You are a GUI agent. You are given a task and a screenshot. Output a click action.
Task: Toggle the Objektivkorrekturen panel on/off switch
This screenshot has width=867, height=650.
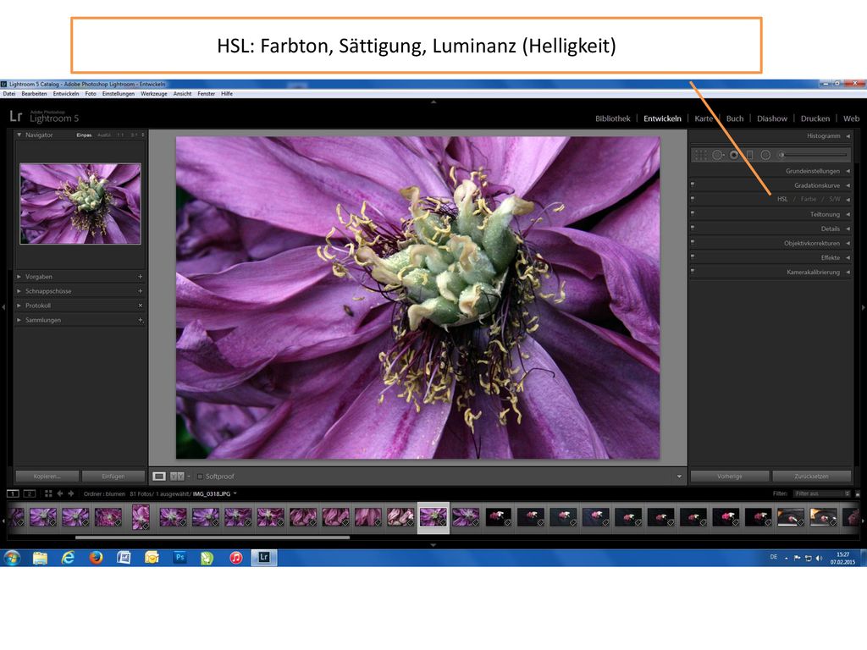coord(693,242)
